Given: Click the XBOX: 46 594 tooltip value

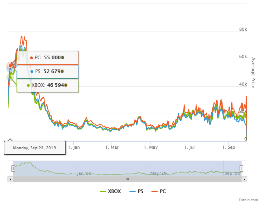Looking at the screenshot, I should (47, 85).
